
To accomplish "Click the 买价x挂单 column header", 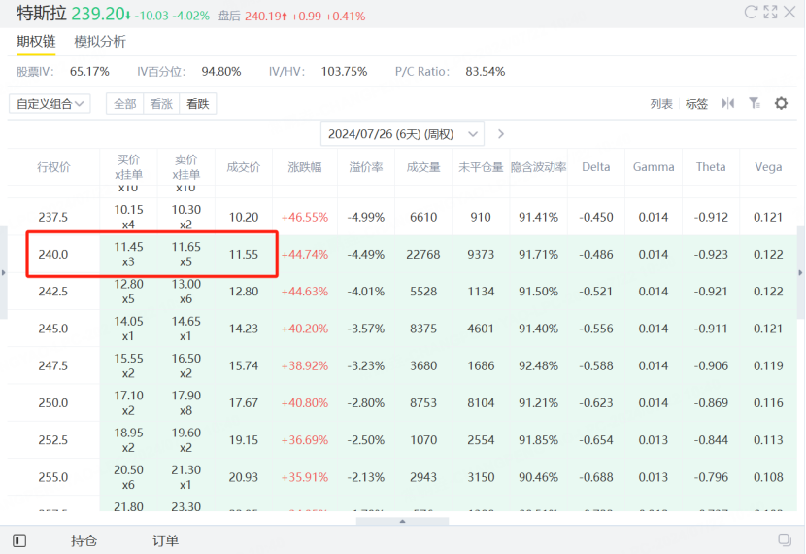I will pyautogui.click(x=128, y=167).
